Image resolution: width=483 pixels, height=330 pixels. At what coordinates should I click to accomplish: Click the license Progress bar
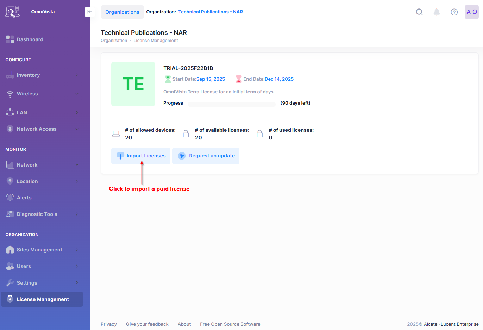(x=231, y=104)
